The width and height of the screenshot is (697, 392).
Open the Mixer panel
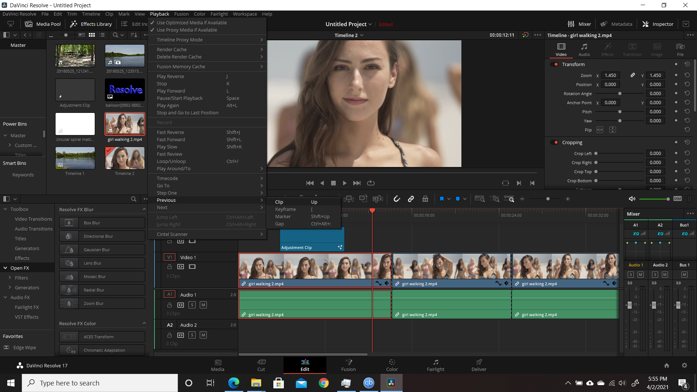[579, 24]
